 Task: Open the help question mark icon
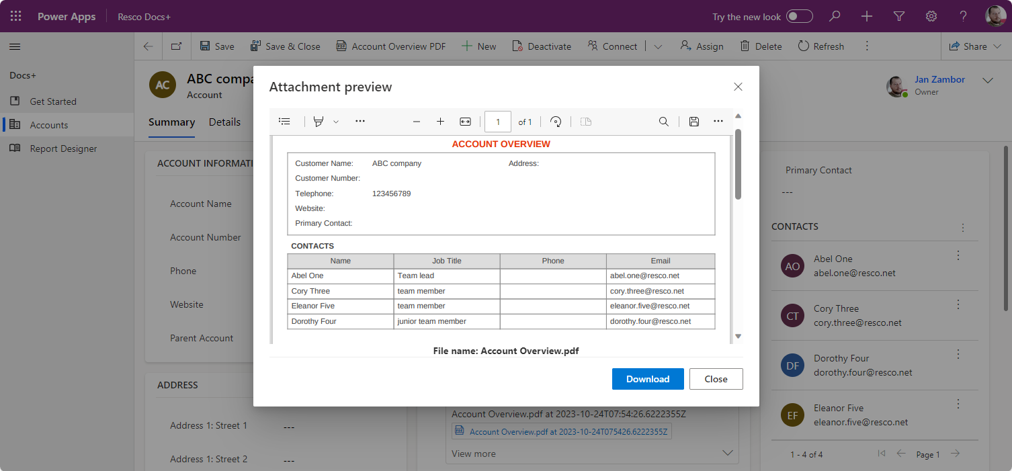tap(963, 16)
